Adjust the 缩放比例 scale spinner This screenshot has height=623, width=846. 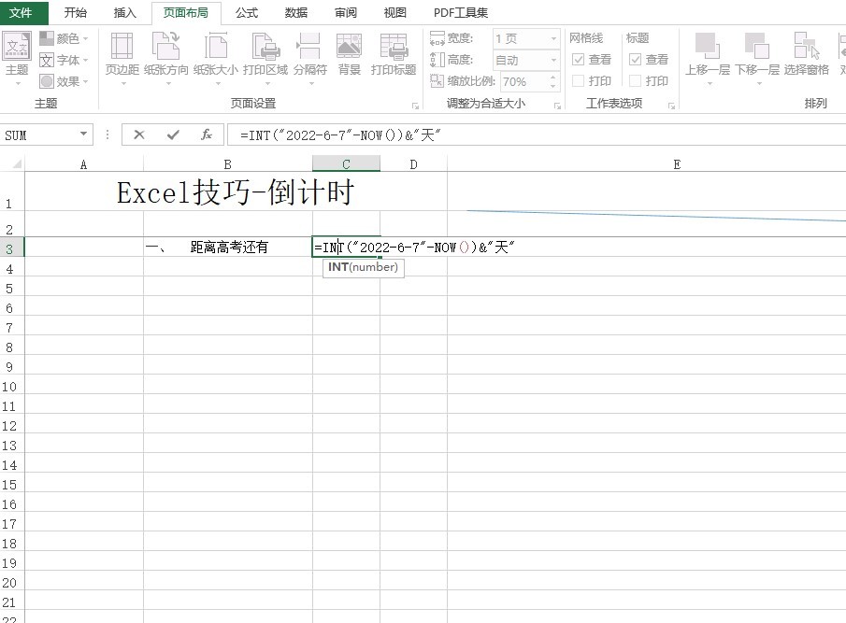(553, 81)
